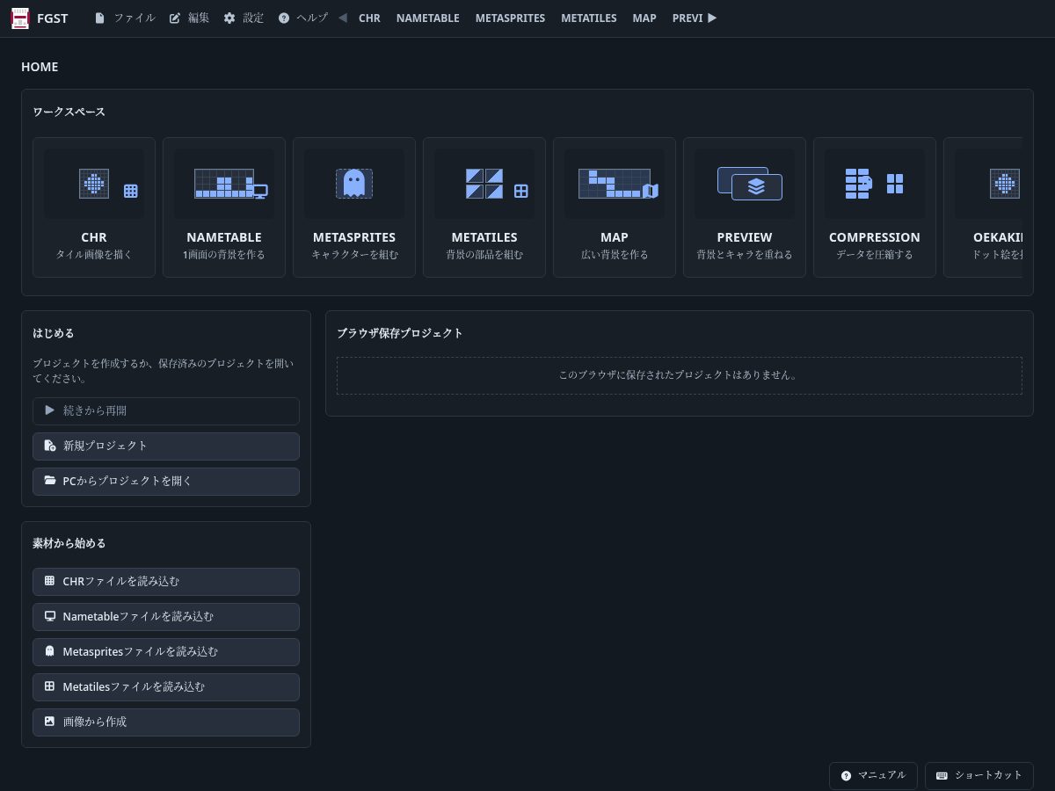The width and height of the screenshot is (1055, 791).
Task: Click the HOME heading text
Action: [x=40, y=67]
